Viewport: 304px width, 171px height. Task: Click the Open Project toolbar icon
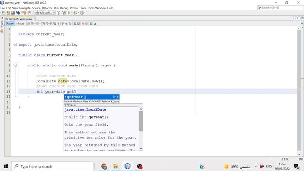[x=13, y=13]
